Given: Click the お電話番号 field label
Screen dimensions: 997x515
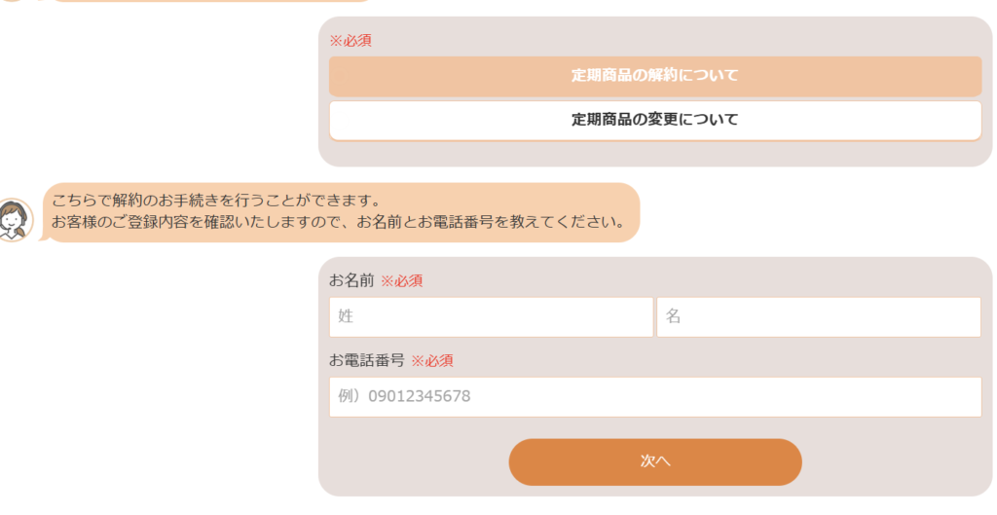Looking at the screenshot, I should [x=366, y=360].
